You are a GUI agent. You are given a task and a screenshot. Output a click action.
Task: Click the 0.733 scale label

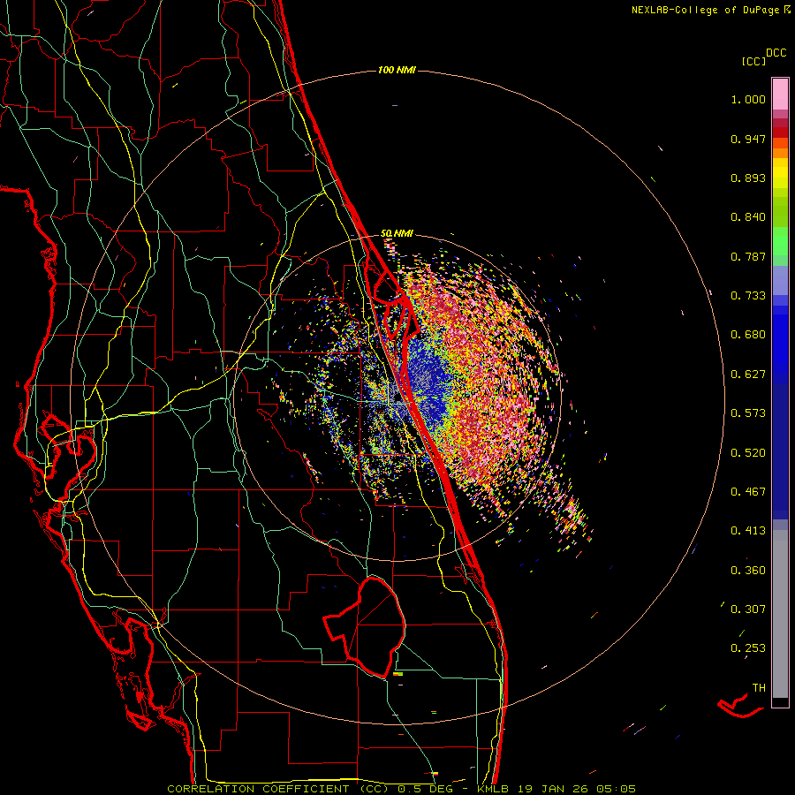[x=748, y=296]
